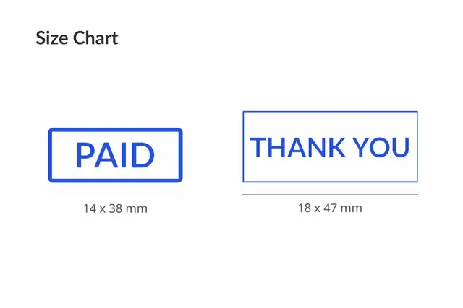463x308 pixels.
Task: Click the PAID stamp preview
Action: pos(115,155)
